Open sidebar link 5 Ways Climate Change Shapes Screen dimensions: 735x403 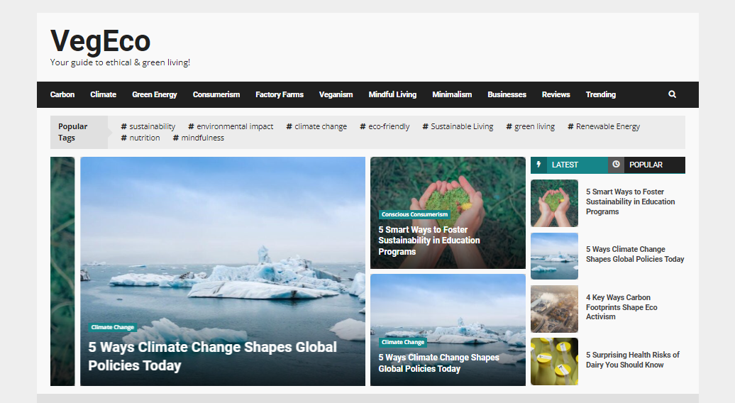pyautogui.click(x=635, y=254)
